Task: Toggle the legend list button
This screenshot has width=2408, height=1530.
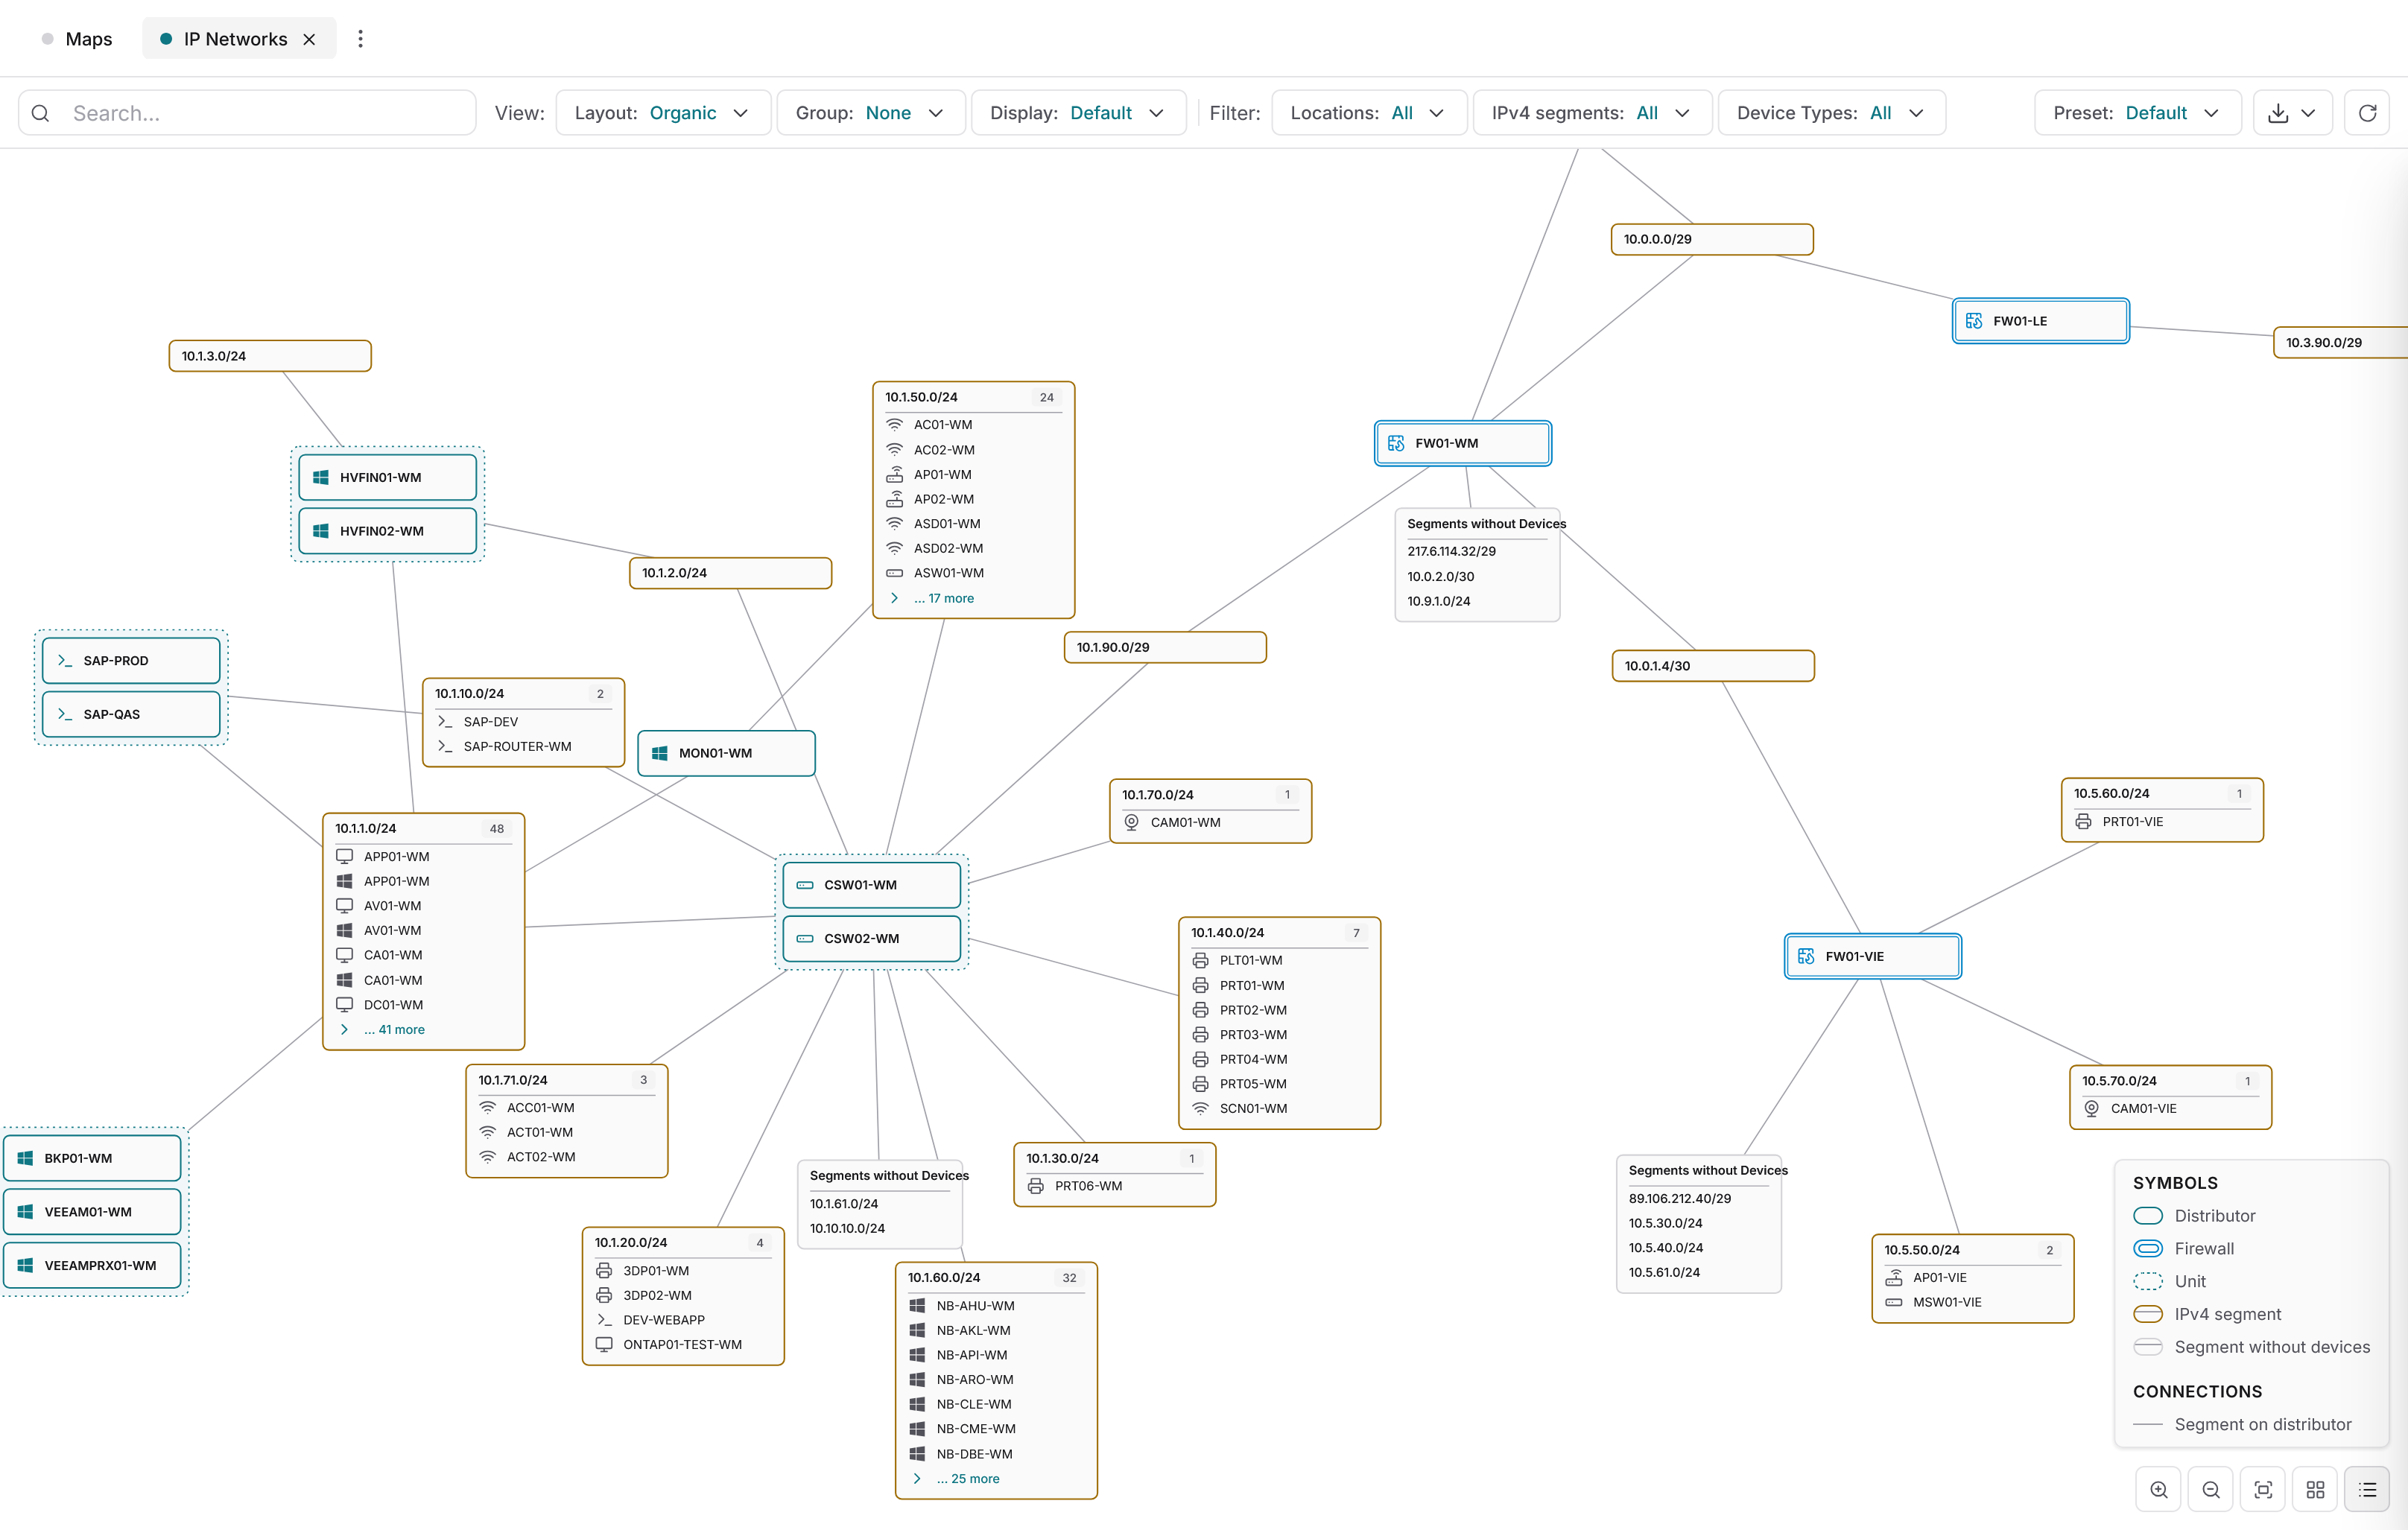Action: 2367,1490
